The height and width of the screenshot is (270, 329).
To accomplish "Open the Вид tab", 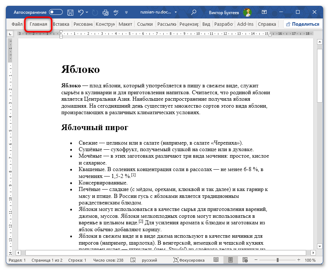I will click(x=206, y=24).
